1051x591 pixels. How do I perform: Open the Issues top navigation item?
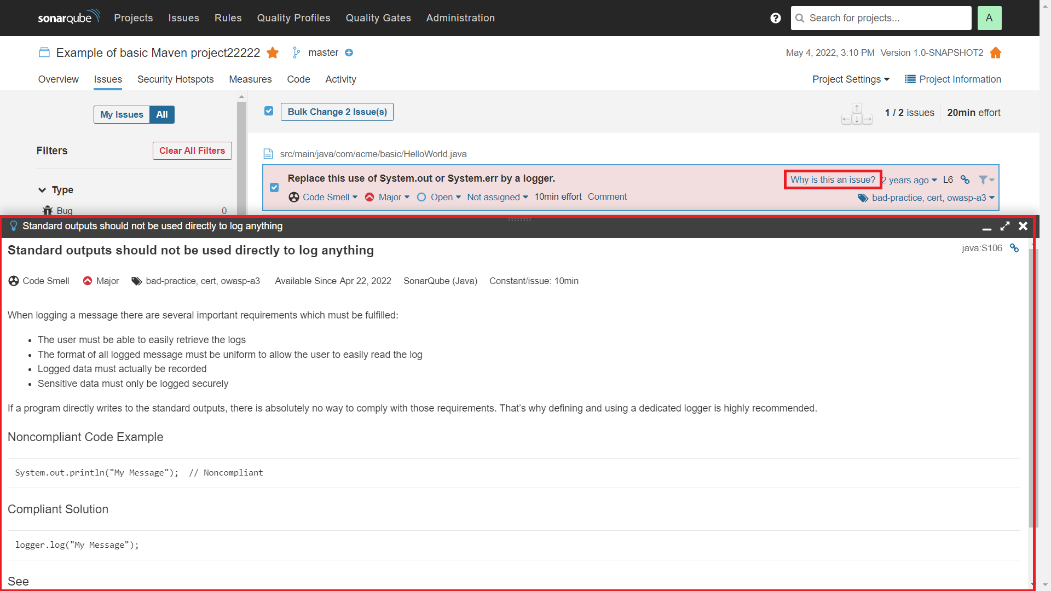coord(183,18)
